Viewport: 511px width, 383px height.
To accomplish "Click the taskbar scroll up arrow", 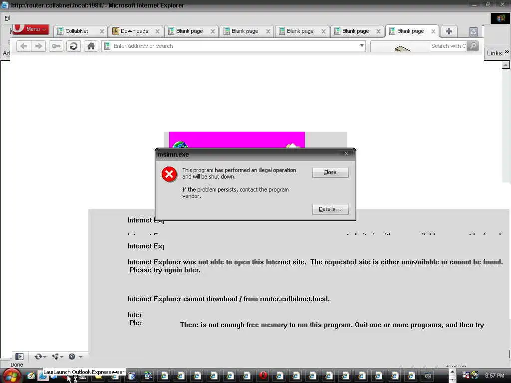I will point(452,372).
